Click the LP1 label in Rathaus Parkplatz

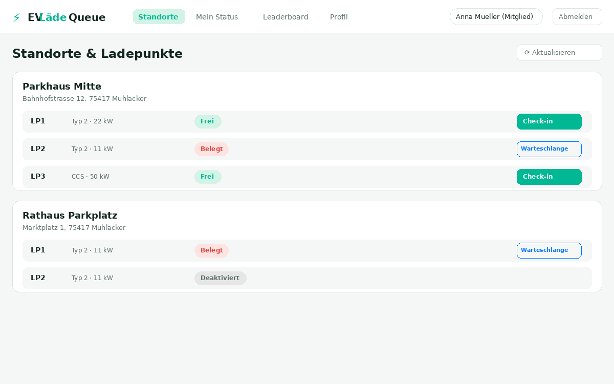[x=38, y=250]
